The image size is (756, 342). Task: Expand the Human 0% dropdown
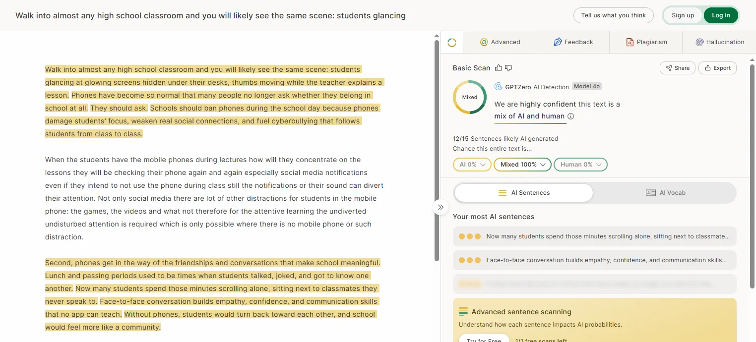pos(580,165)
